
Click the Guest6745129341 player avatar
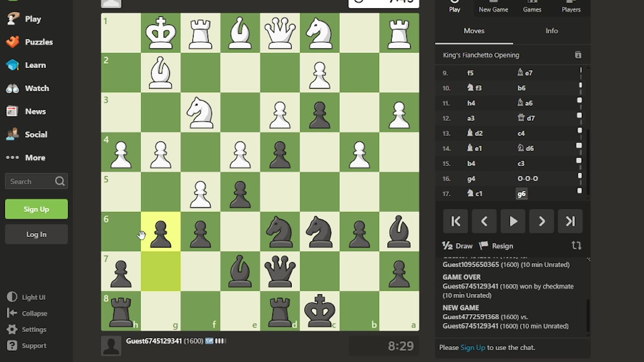point(111,346)
